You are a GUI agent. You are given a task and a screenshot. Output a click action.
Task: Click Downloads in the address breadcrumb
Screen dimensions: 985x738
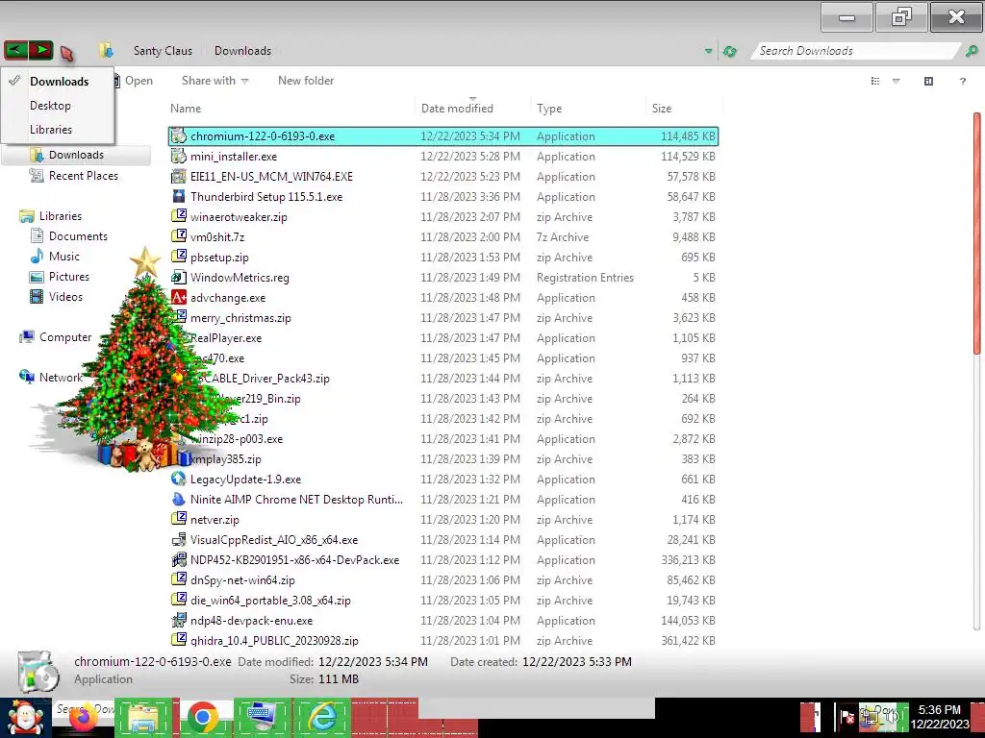[x=242, y=51]
